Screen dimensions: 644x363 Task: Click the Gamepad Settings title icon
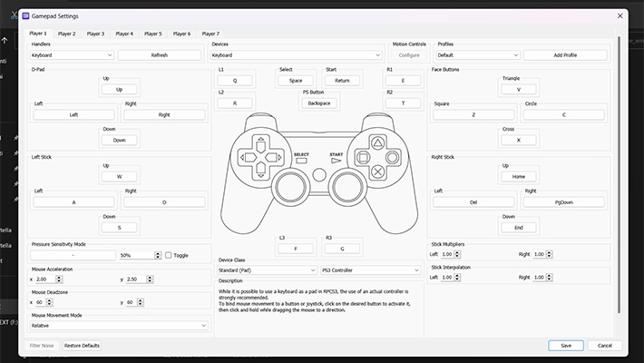tap(25, 16)
